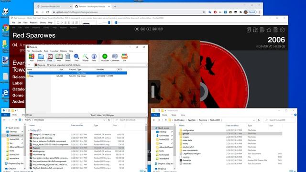Open Find in WinRAR toolbar
The width and height of the screenshot is (306, 172).
pos(76,57)
